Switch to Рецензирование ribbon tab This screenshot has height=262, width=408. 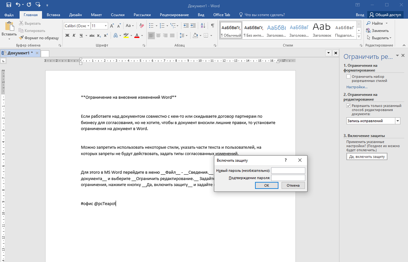pyautogui.click(x=174, y=15)
